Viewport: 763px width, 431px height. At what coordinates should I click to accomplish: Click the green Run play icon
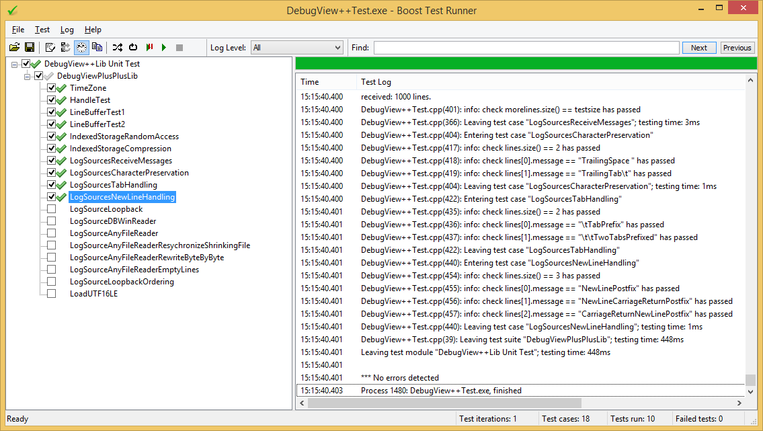click(x=164, y=47)
